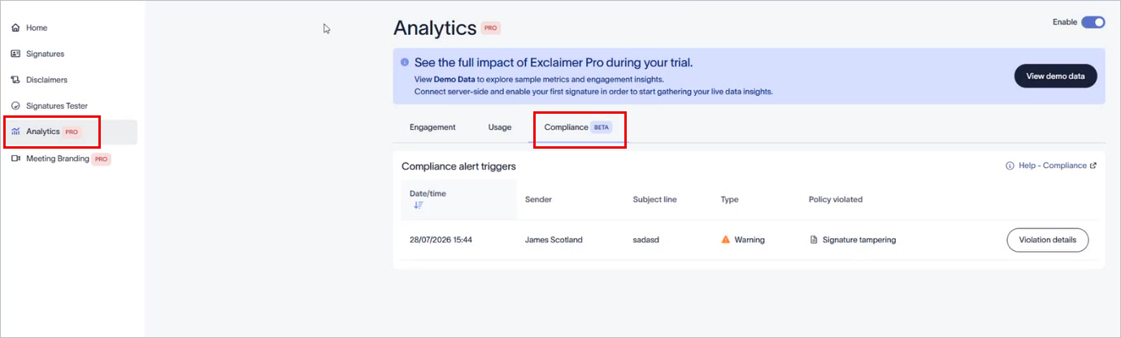Click the Home house icon in sidebar
Screen dimensions: 1121x338
click(x=15, y=28)
